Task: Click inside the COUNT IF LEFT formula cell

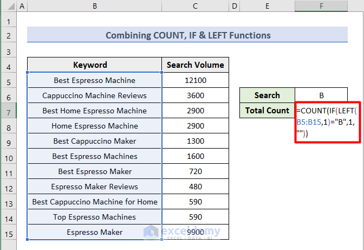Action: point(328,122)
